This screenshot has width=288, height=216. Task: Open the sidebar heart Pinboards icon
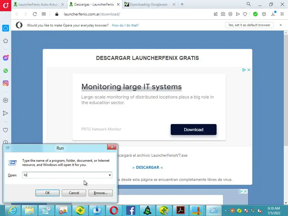pos(6,130)
